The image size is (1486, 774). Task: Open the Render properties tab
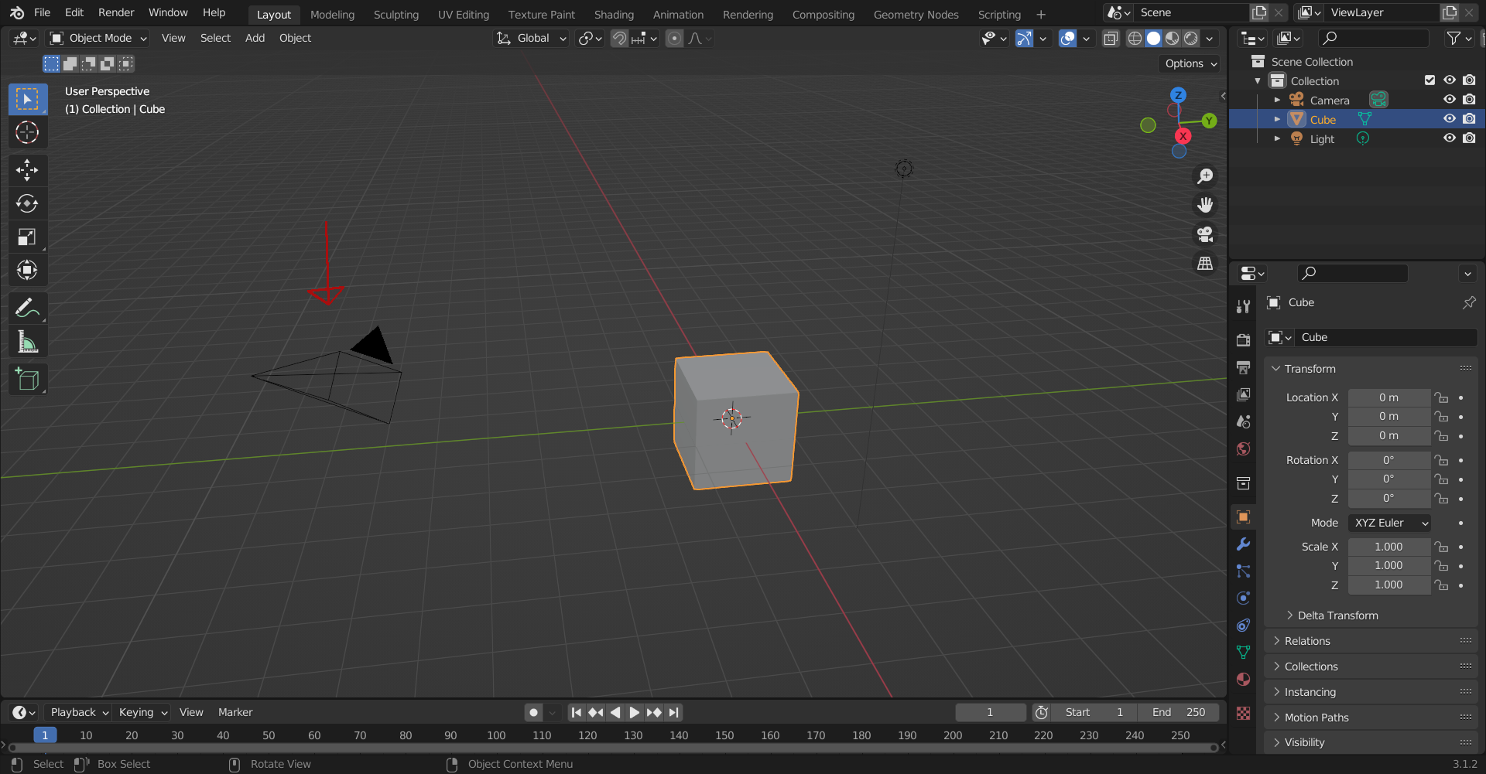pos(1243,340)
